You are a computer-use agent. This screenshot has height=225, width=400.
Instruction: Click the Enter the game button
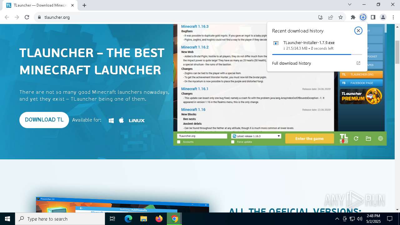[x=309, y=138]
